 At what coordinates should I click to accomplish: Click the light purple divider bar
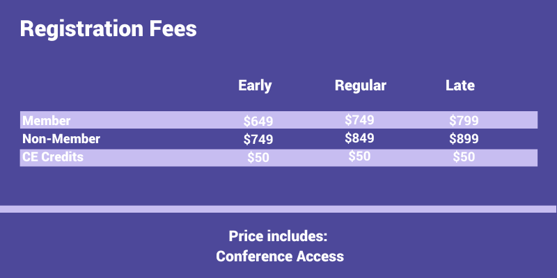coord(278,209)
